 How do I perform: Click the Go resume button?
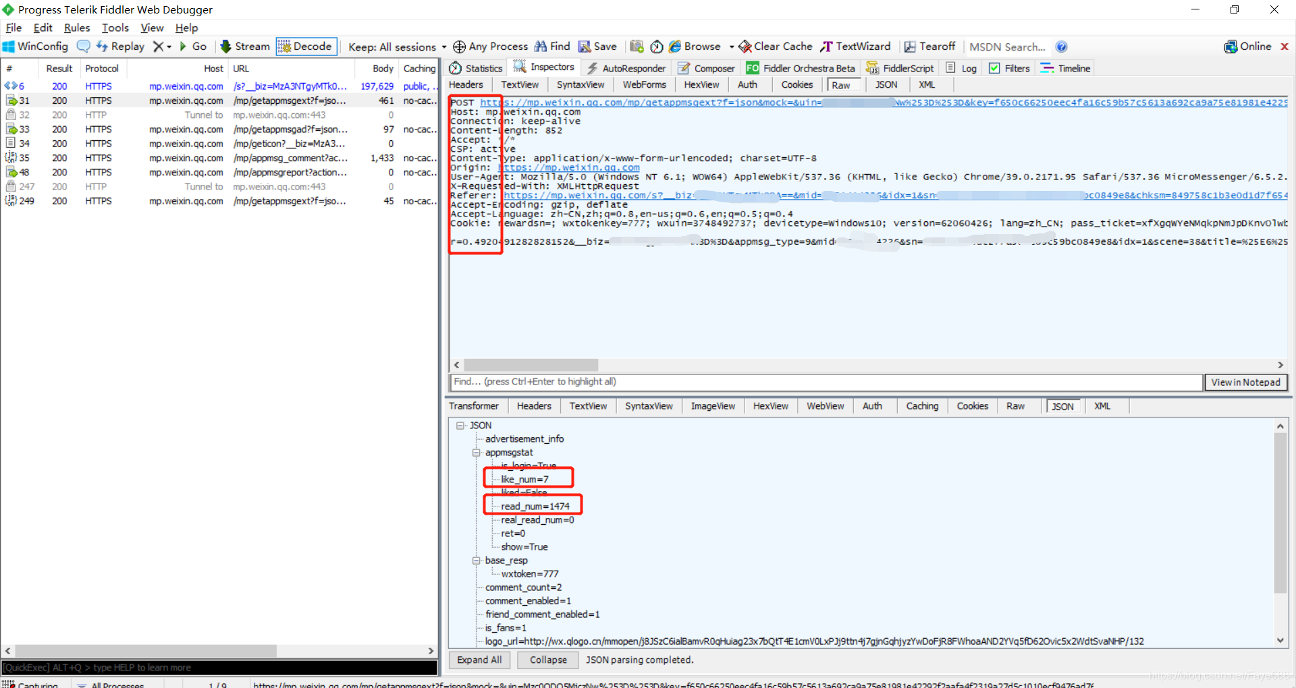[x=192, y=47]
